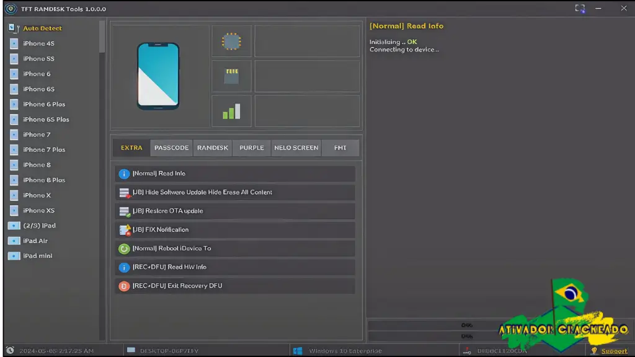Screen dimensions: 635x357
Task: Click the iPhone 6 device icon
Action: pos(14,74)
